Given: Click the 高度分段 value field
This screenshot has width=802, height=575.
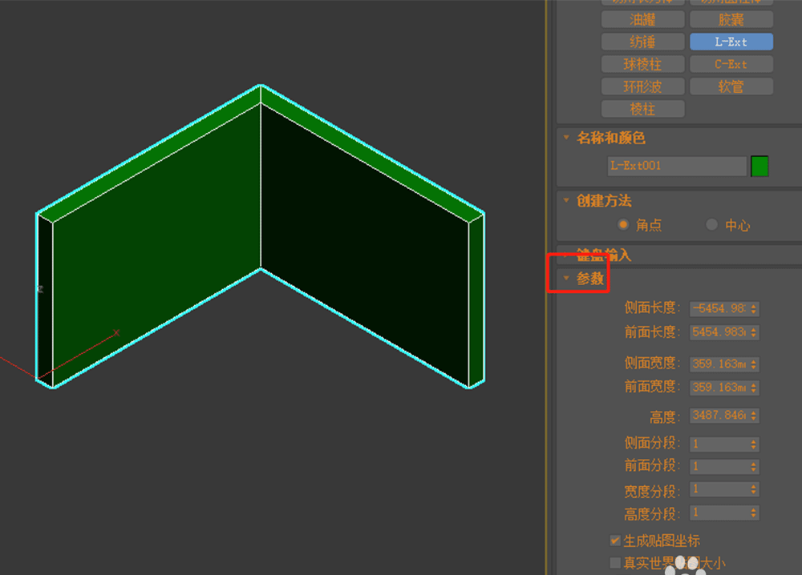Looking at the screenshot, I should click(719, 513).
